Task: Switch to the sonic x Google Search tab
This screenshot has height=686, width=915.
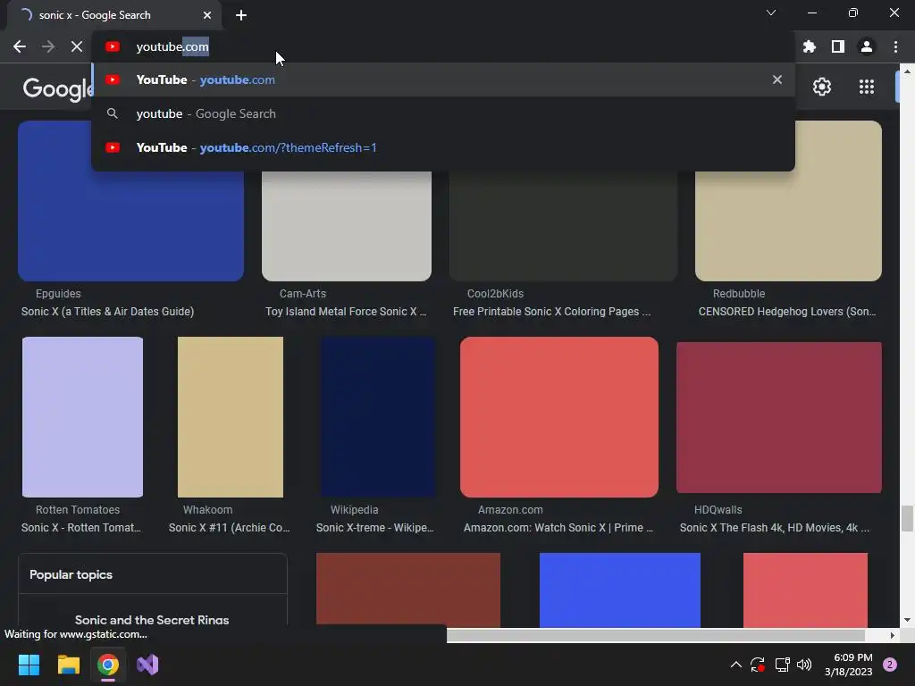Action: click(x=113, y=15)
